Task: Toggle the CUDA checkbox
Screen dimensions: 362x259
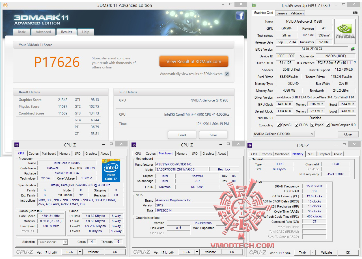Action: coord(297,125)
